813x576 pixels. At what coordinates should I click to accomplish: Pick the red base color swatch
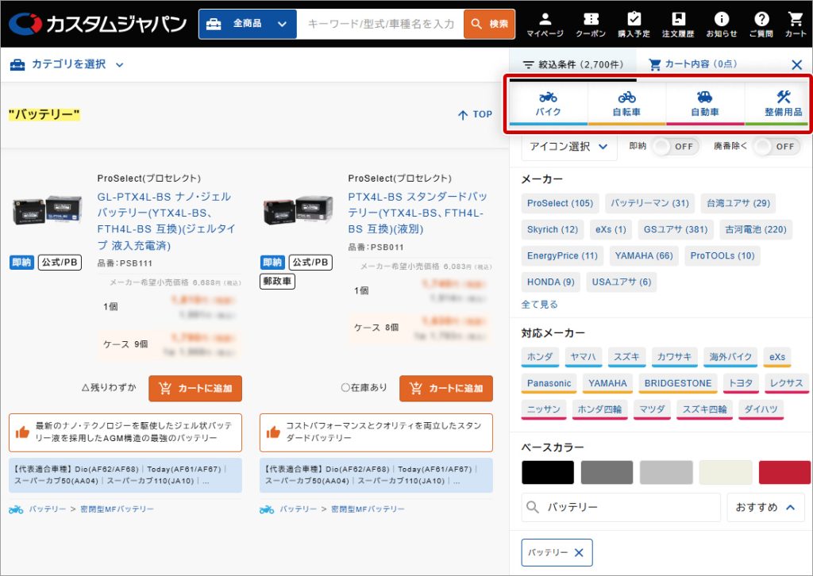point(784,472)
